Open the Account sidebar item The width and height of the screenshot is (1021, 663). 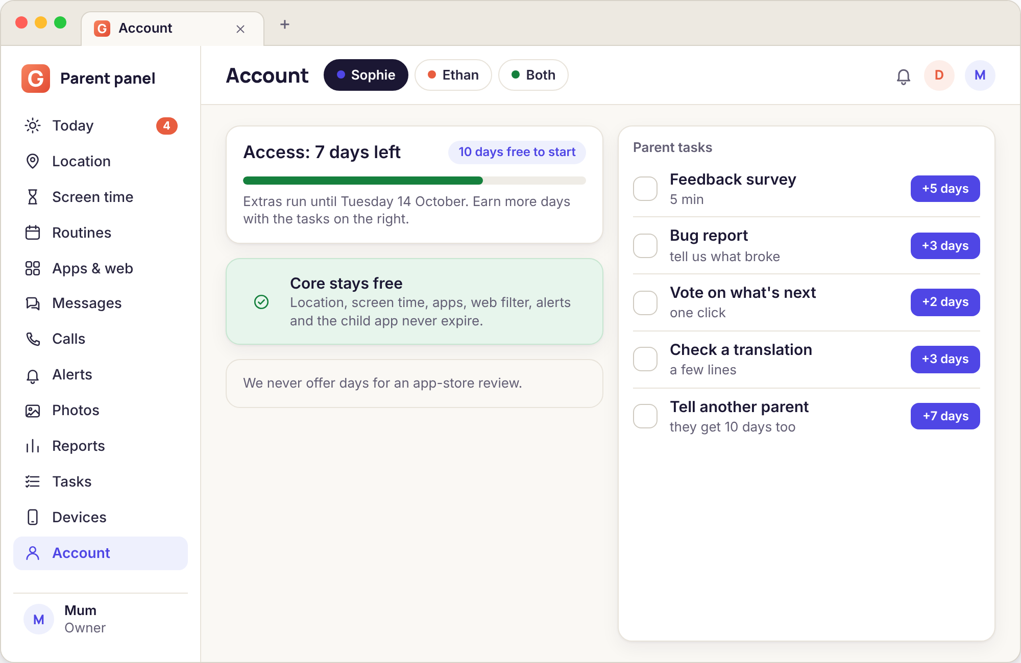pos(101,553)
